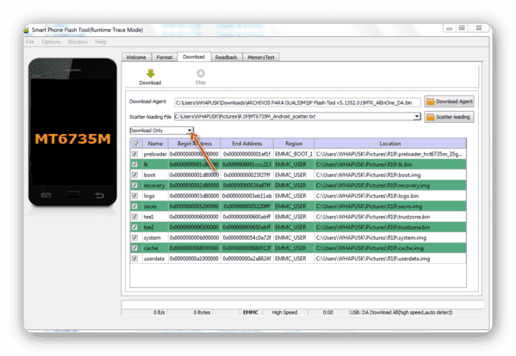Click the Name column header
This screenshot has width=516, height=356.
click(155, 144)
